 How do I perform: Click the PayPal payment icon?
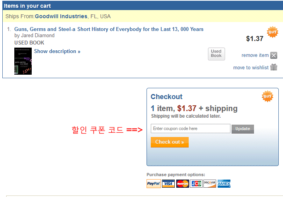(153, 183)
